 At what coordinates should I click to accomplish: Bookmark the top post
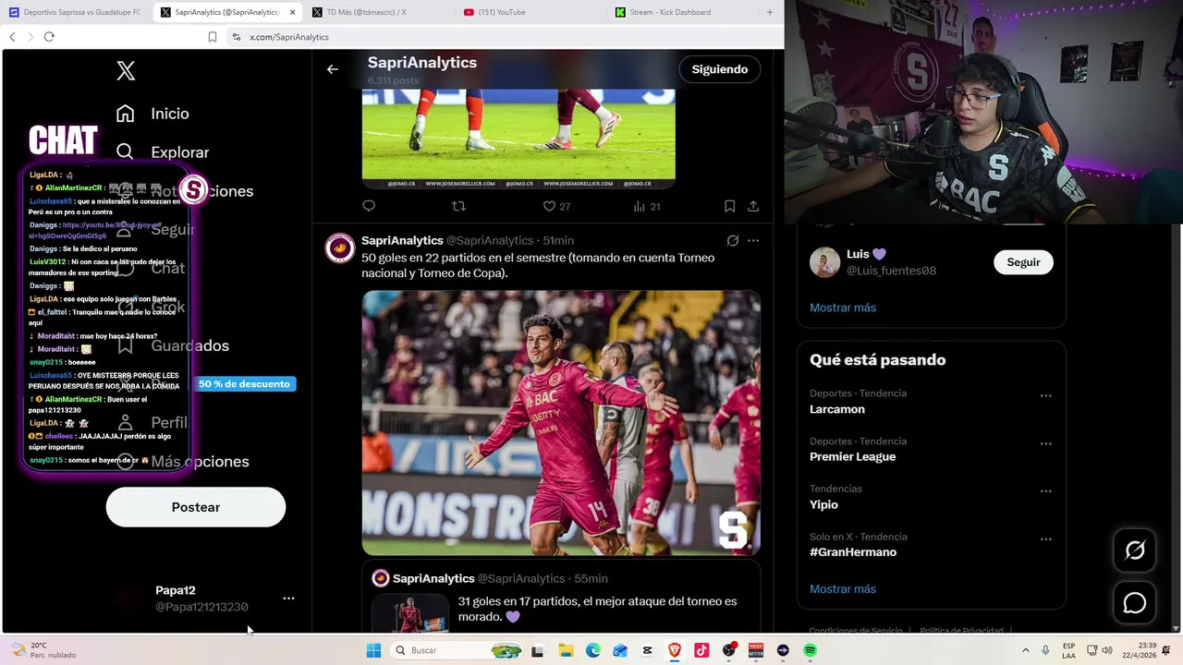click(x=729, y=206)
